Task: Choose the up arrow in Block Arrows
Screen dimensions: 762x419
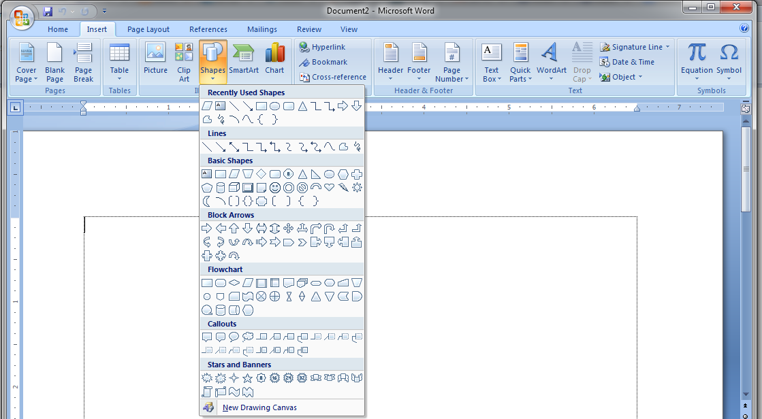Action: [x=234, y=228]
